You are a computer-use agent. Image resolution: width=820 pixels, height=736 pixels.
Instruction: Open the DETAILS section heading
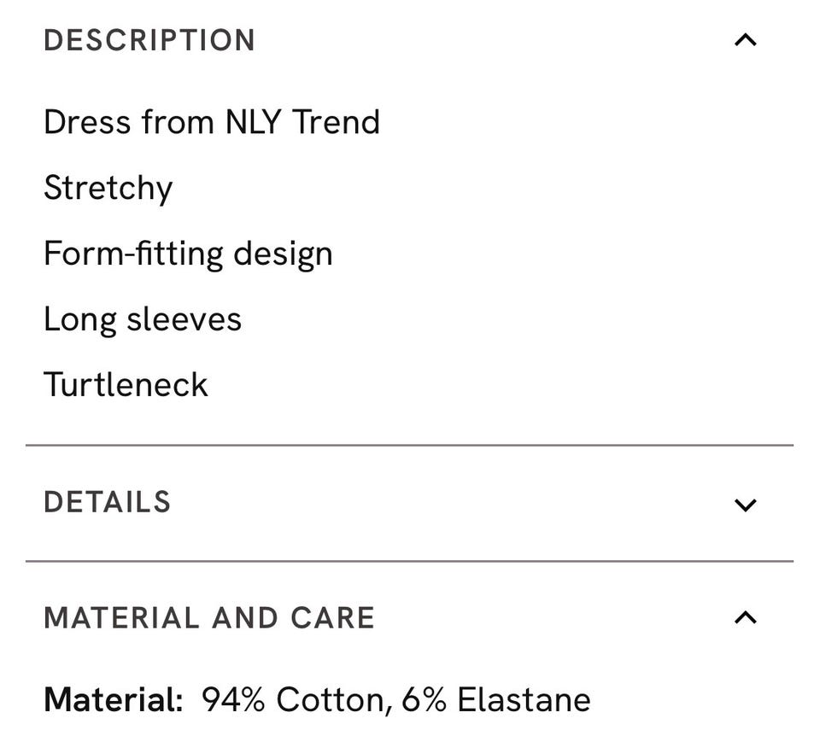click(x=108, y=502)
